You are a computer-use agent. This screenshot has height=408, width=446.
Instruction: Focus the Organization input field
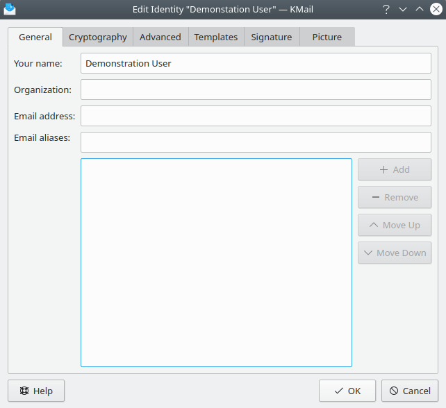coord(256,90)
